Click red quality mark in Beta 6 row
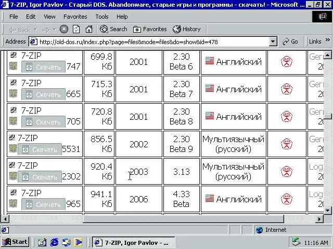333x249 pixels. (287, 62)
